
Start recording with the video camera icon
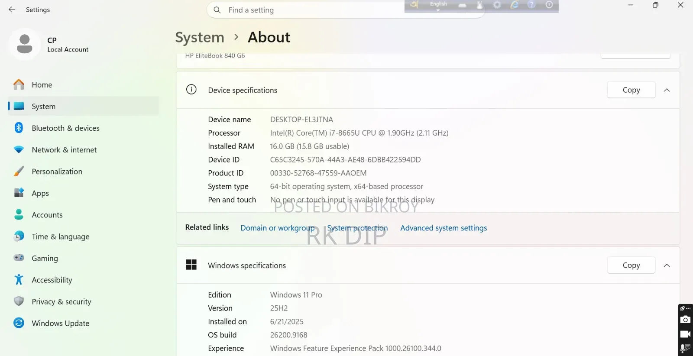click(685, 334)
